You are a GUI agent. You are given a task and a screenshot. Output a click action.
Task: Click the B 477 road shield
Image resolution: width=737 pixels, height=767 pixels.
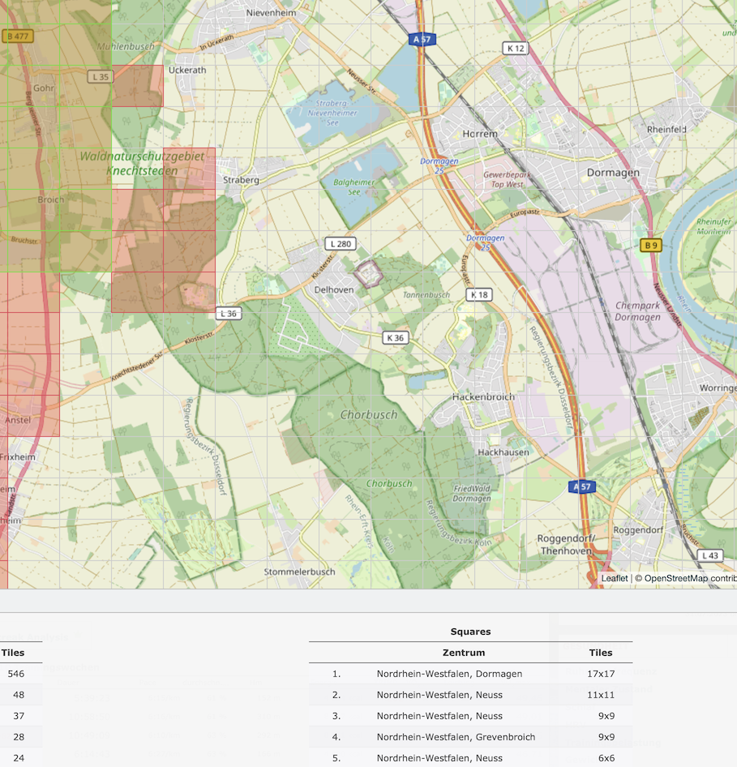(17, 36)
